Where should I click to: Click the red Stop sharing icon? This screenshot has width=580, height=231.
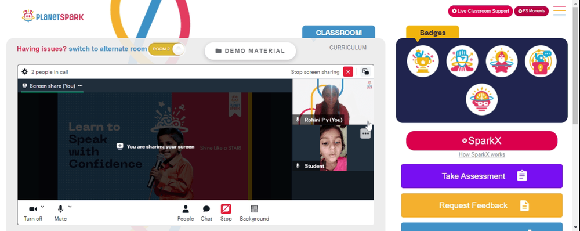[x=226, y=209]
